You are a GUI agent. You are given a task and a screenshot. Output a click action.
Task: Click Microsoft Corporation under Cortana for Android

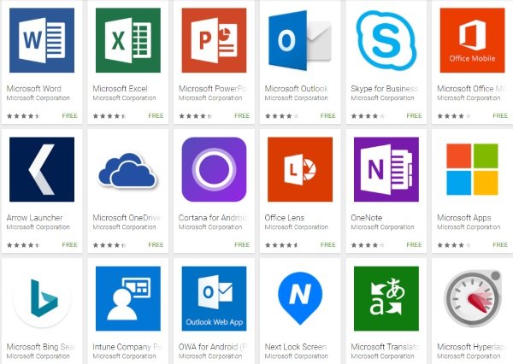point(210,227)
